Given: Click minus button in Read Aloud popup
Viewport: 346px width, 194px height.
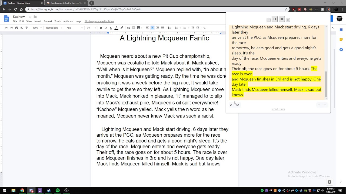Looking at the screenshot, I should [x=319, y=105].
